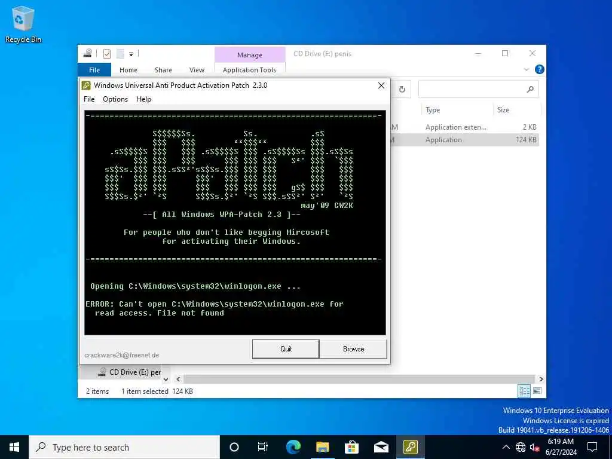Switch to the Share ribbon tab
Viewport: 612px width, 459px height.
[x=163, y=70]
